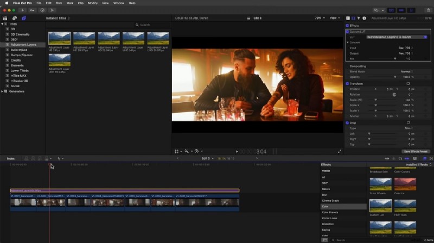Collapse the Convert disclosure triangle
The image size is (434, 243).
click(348, 43)
